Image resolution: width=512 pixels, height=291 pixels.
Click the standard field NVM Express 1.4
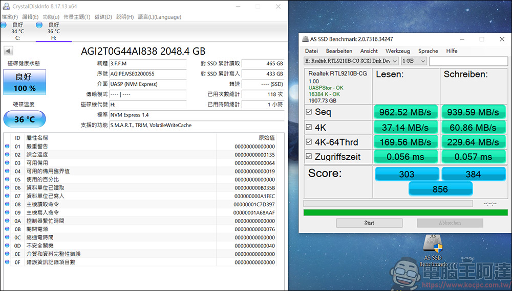[197, 115]
